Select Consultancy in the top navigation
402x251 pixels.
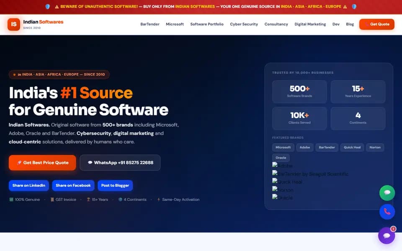tap(276, 24)
